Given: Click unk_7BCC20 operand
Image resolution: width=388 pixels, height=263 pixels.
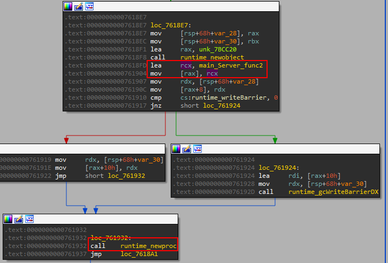Looking at the screenshot, I should point(218,49).
